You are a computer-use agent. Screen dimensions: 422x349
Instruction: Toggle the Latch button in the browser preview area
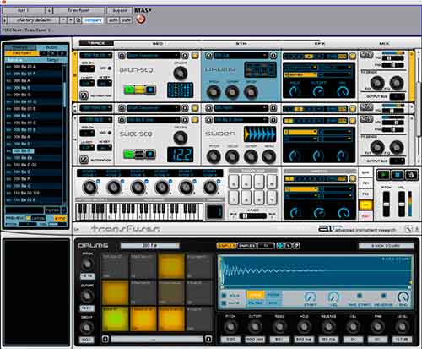click(38, 218)
